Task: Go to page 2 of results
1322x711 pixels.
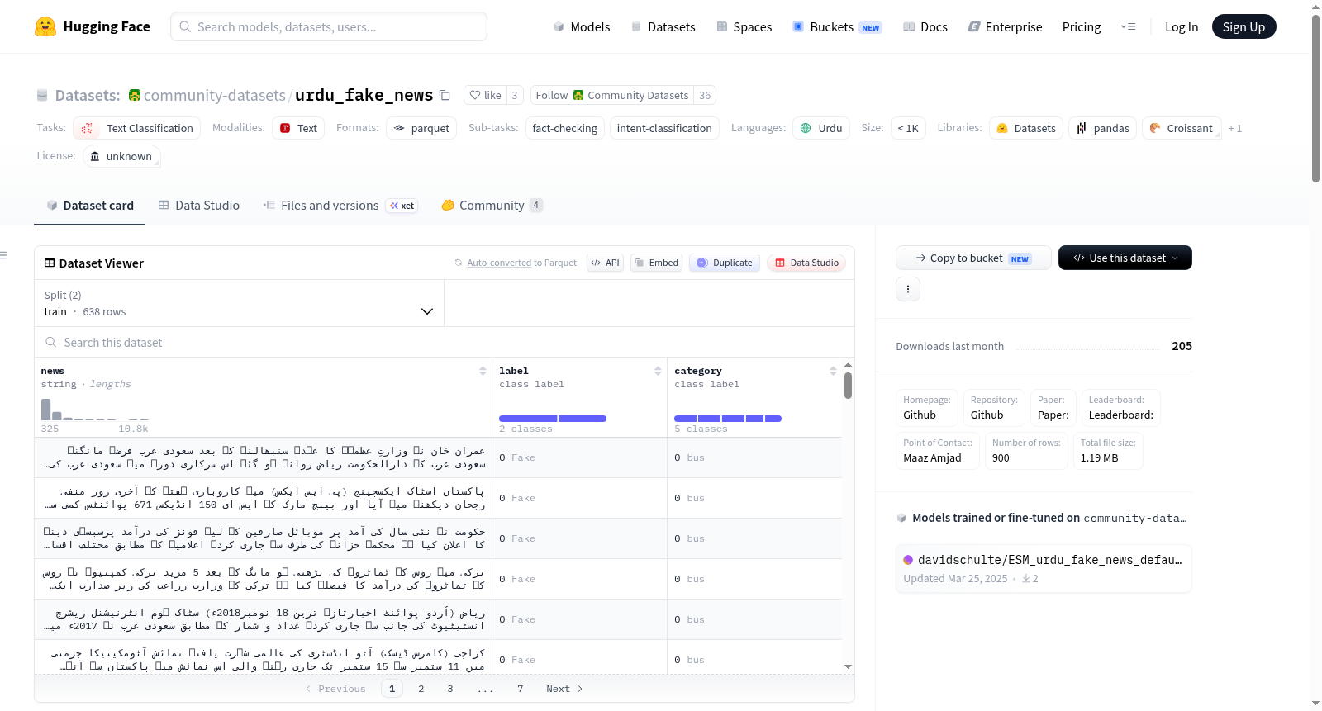Action: [x=421, y=689]
